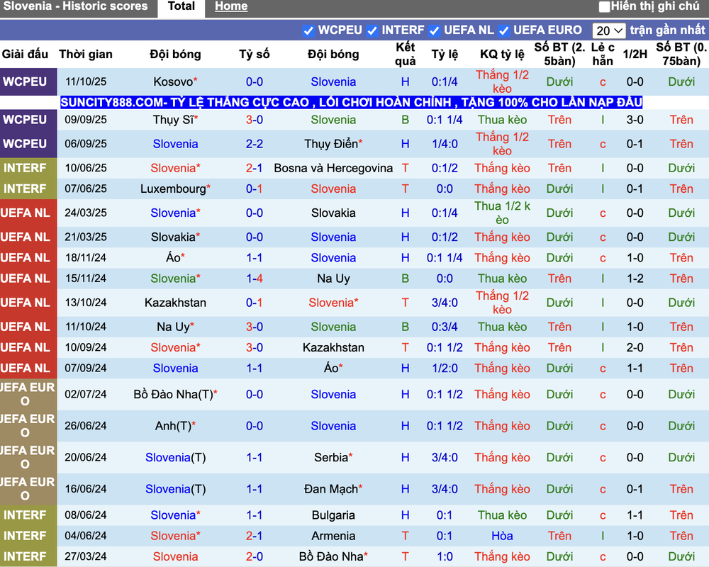
Task: Click Kazakhstan home team on 13/10/24
Action: click(x=175, y=303)
